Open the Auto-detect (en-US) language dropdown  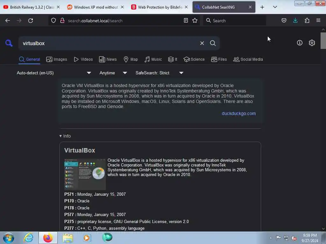(54, 73)
